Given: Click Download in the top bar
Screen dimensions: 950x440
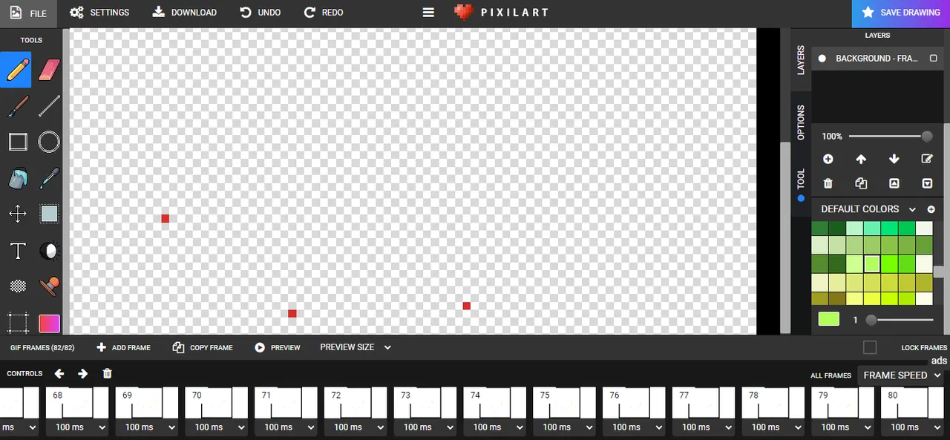Looking at the screenshot, I should (x=185, y=13).
